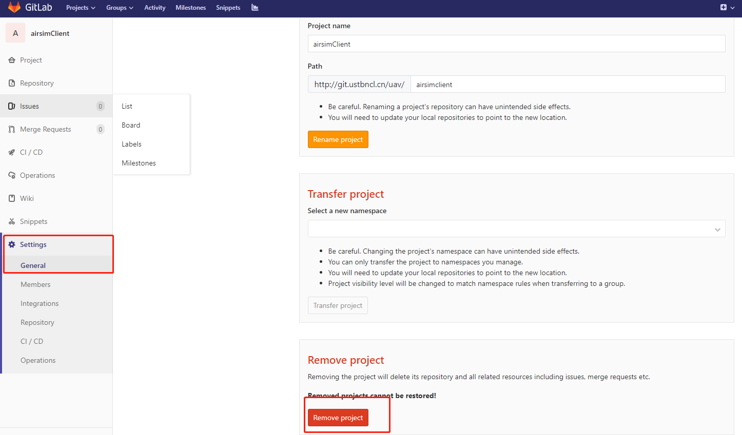Select the Wiki icon in sidebar

11,198
